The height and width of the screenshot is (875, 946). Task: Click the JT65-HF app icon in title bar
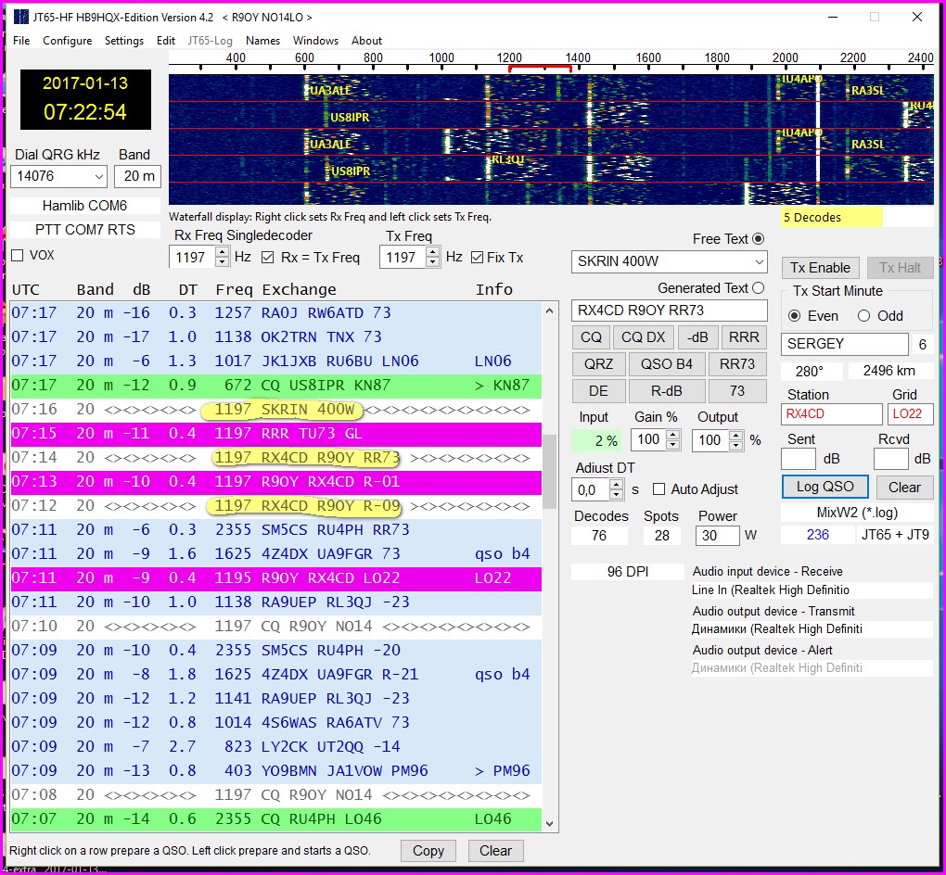coord(22,17)
